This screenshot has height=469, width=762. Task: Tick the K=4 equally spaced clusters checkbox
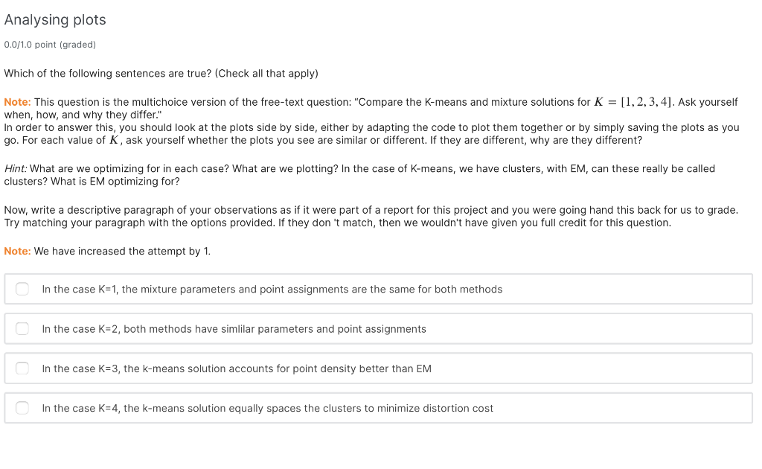22,408
